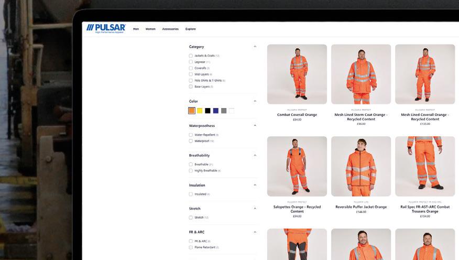Collapse the Insulation section chevron

click(255, 185)
